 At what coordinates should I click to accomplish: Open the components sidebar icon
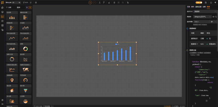point(2,8)
